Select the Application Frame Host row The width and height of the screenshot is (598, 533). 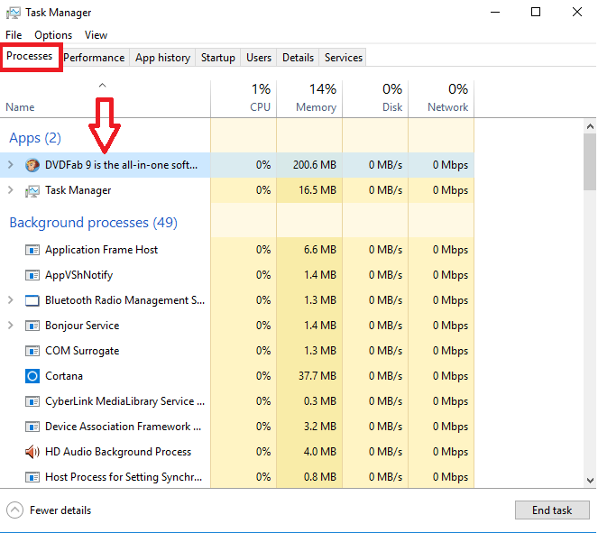click(x=237, y=250)
